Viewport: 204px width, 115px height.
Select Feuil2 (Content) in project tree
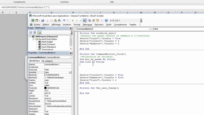coord(48,44)
